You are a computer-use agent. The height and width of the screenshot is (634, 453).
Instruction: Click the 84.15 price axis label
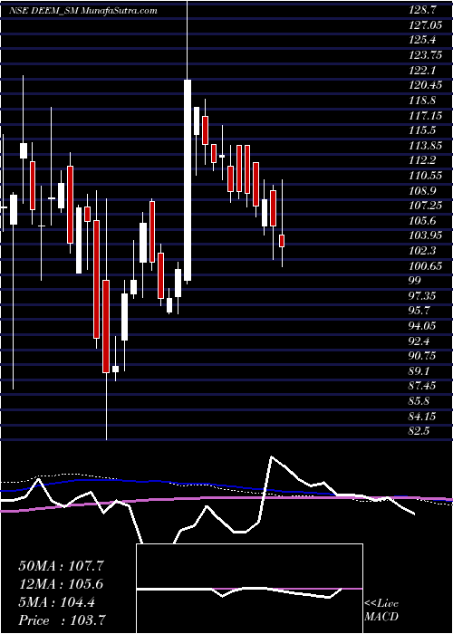pos(423,416)
